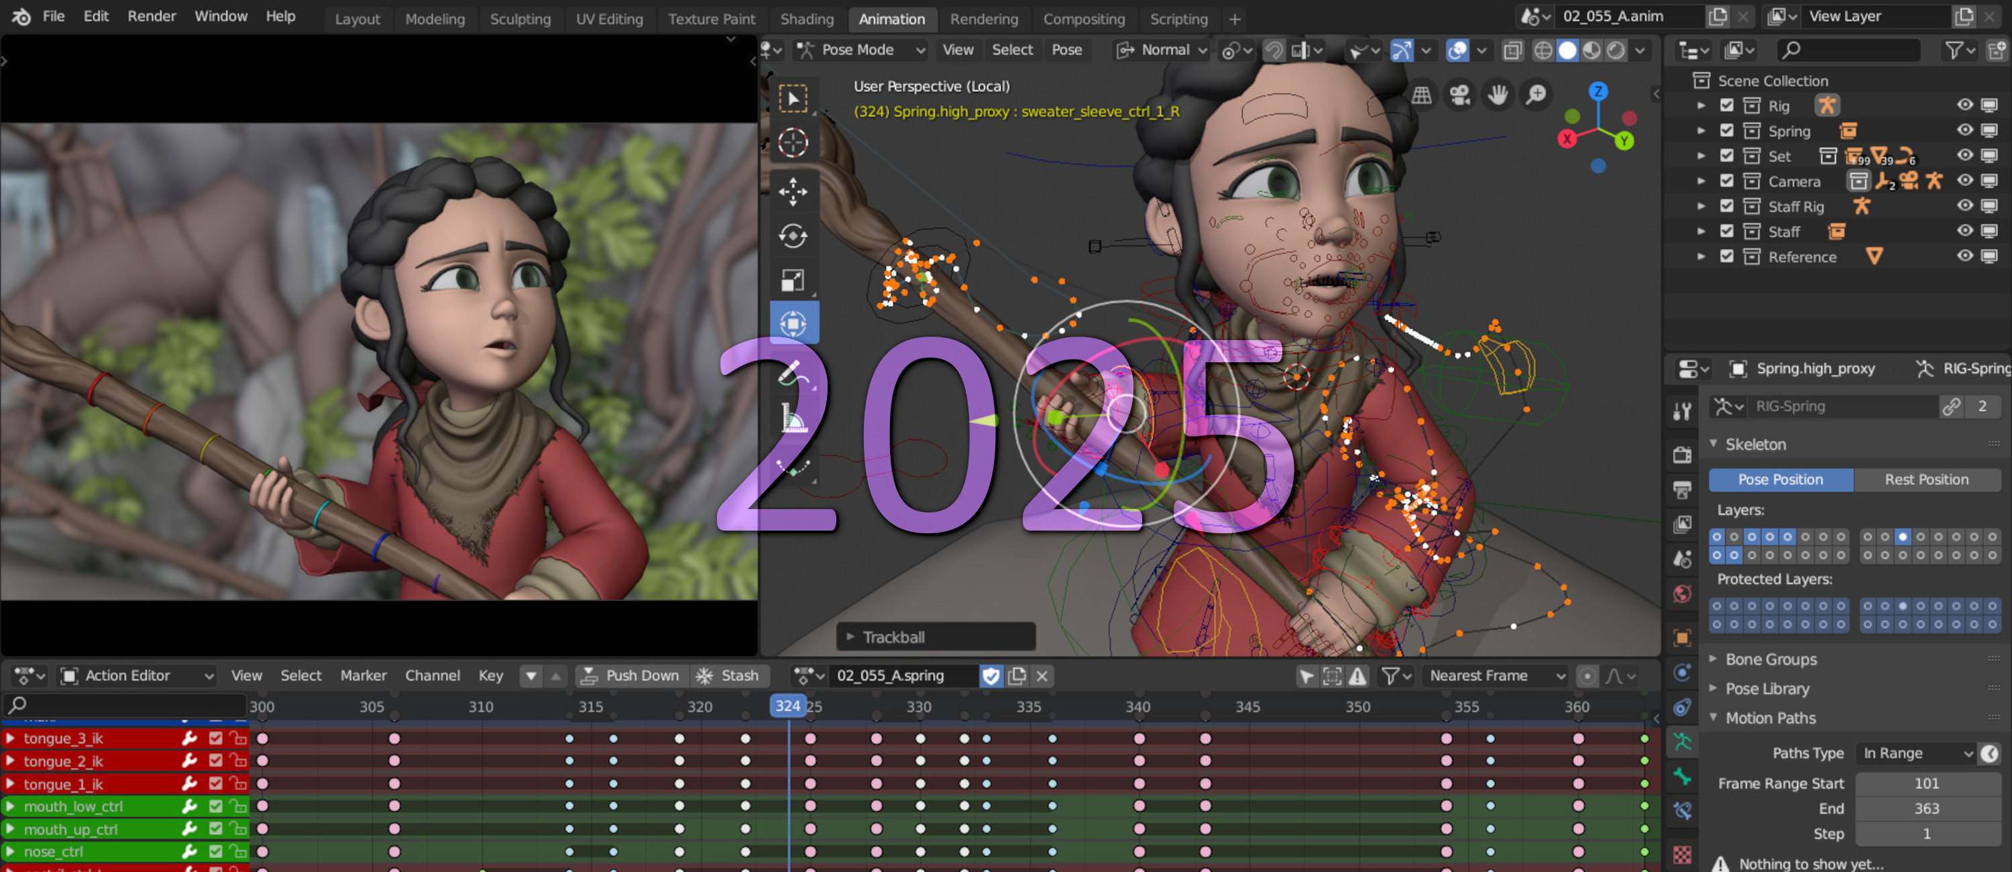The image size is (2012, 872).
Task: Click the Action Editor channel search field
Action: [x=125, y=706]
